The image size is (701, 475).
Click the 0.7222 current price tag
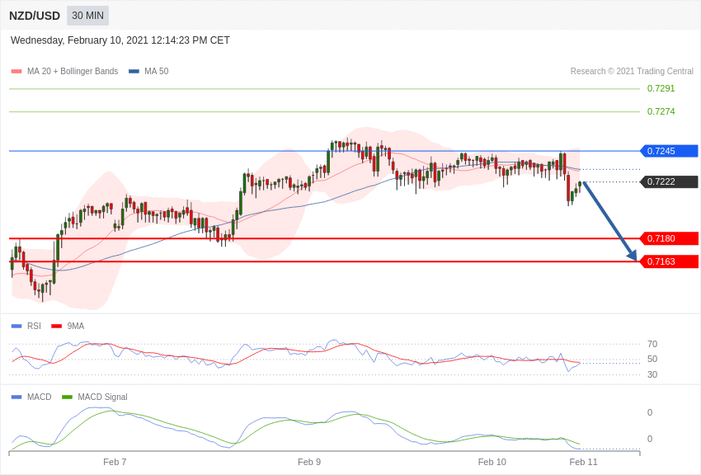(x=670, y=181)
